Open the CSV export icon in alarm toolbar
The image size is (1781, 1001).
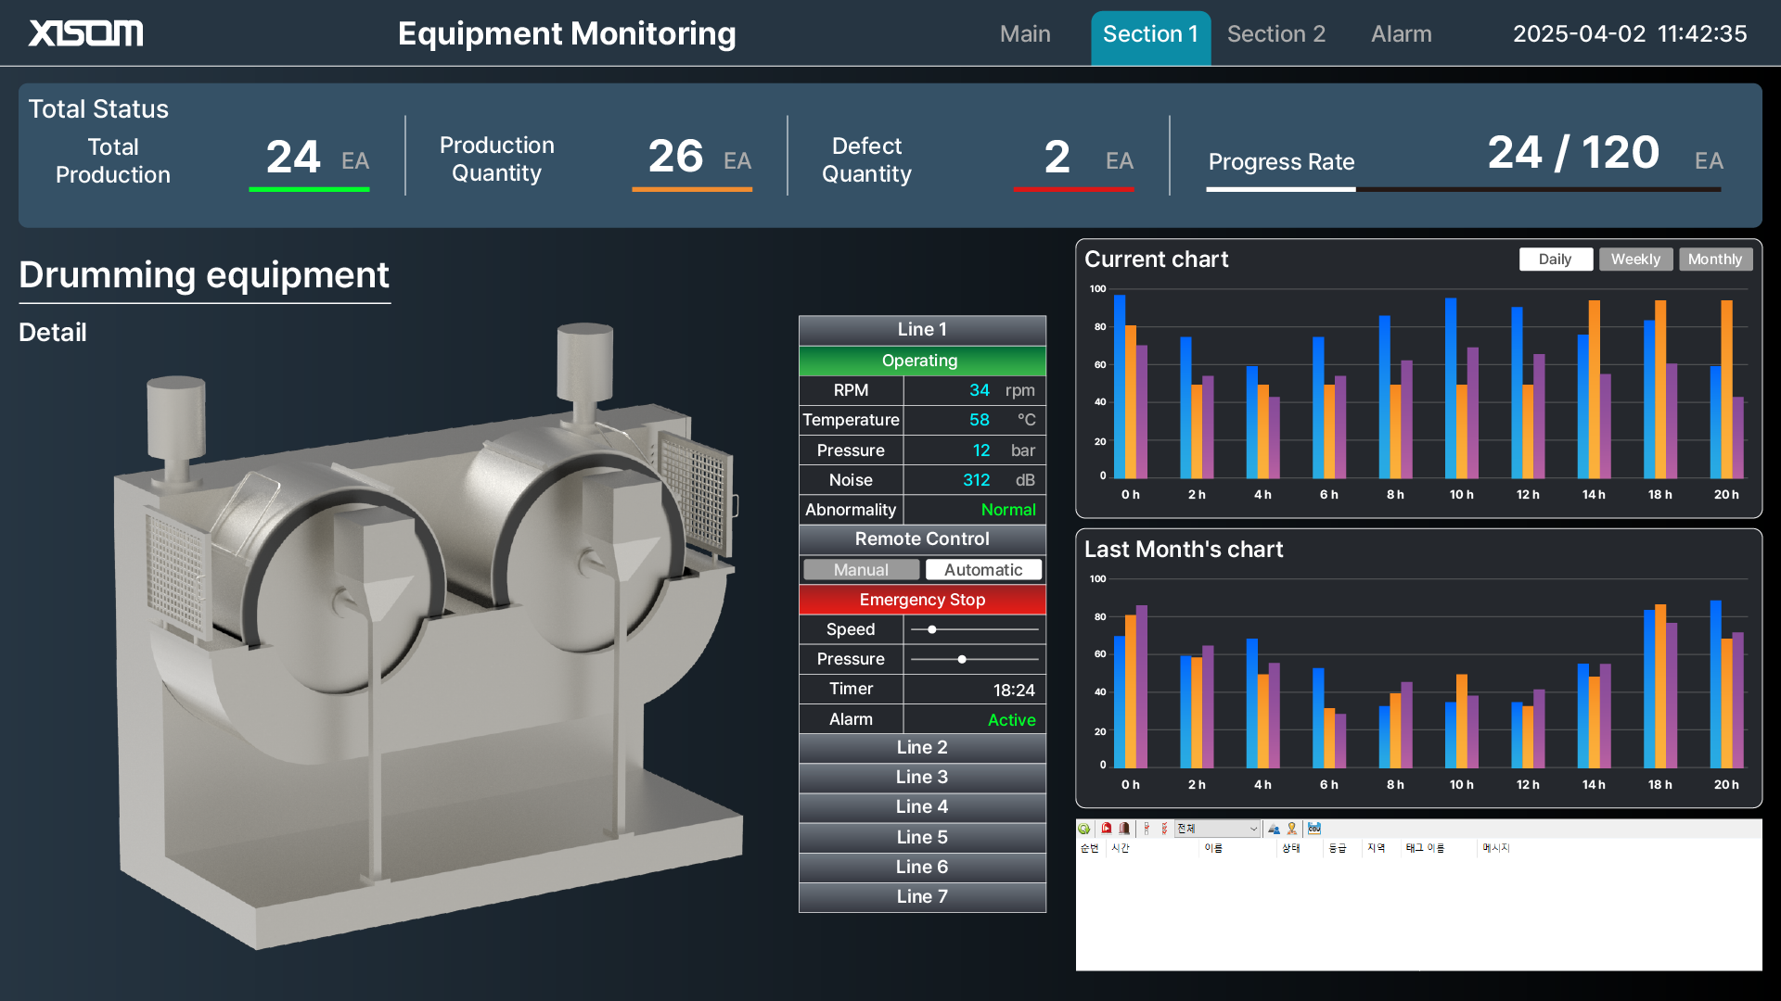pyautogui.click(x=1313, y=829)
